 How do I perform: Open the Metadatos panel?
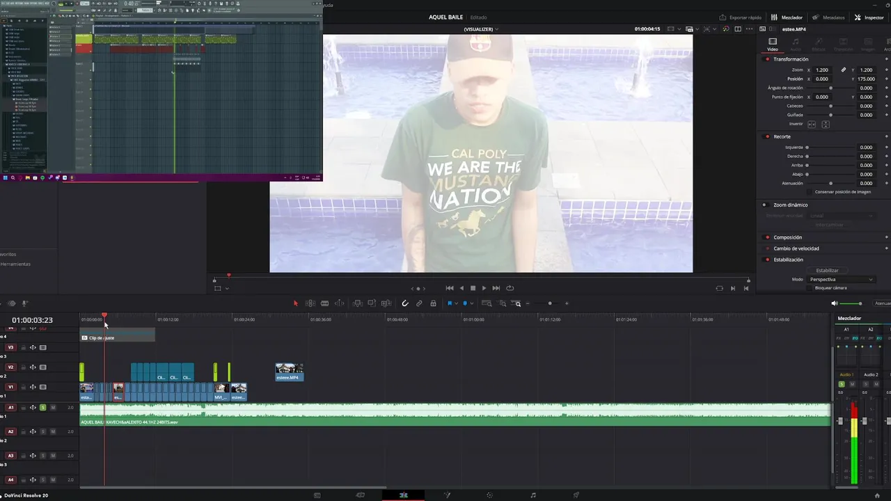(828, 17)
